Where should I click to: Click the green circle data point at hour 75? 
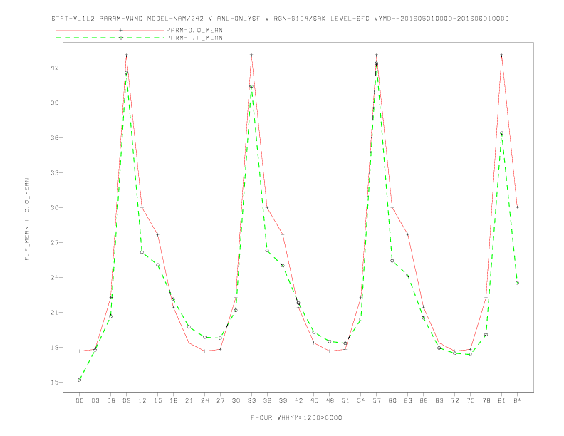pos(471,354)
